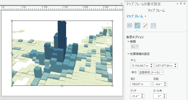This screenshot has width=188, height=100.
Task: Increase the center Y coordinate value
Action: [175, 65]
